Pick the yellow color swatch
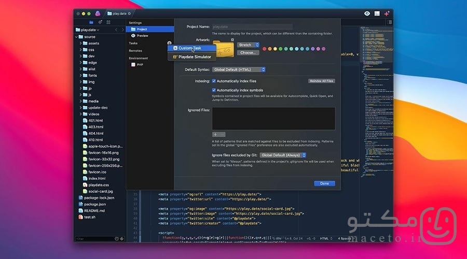 tap(275, 49)
